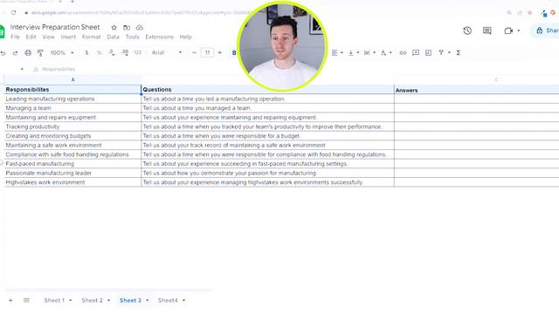Apply percent format

click(x=99, y=52)
